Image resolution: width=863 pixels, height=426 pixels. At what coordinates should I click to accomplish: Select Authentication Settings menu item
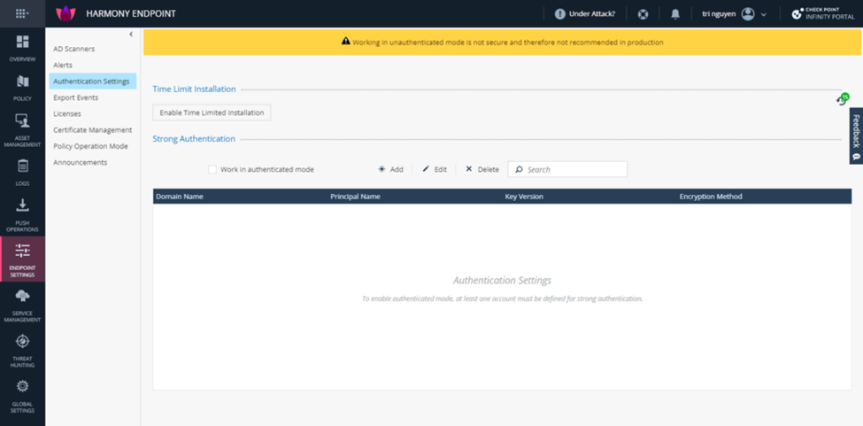coord(91,81)
